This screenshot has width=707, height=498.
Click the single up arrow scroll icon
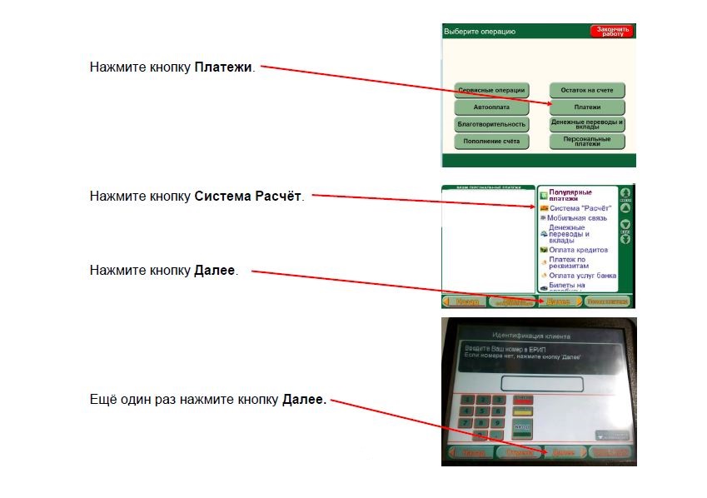[625, 208]
